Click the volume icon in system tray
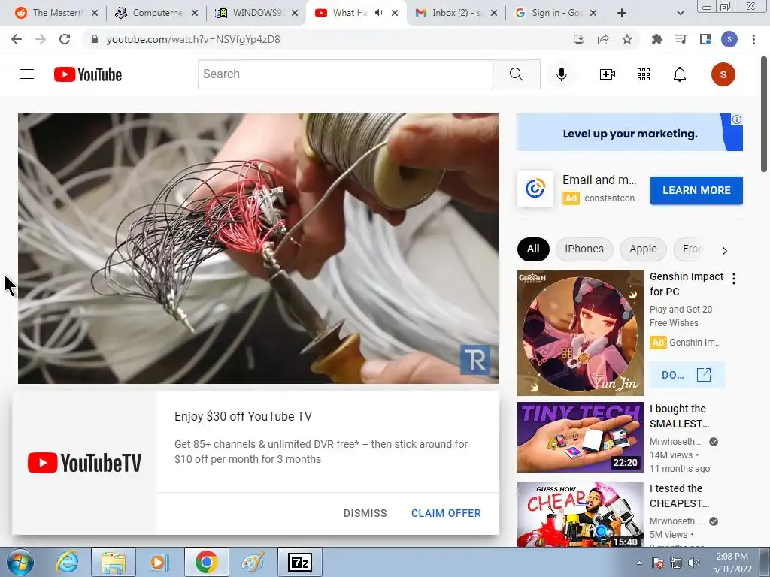The width and height of the screenshot is (770, 577). coord(694,563)
